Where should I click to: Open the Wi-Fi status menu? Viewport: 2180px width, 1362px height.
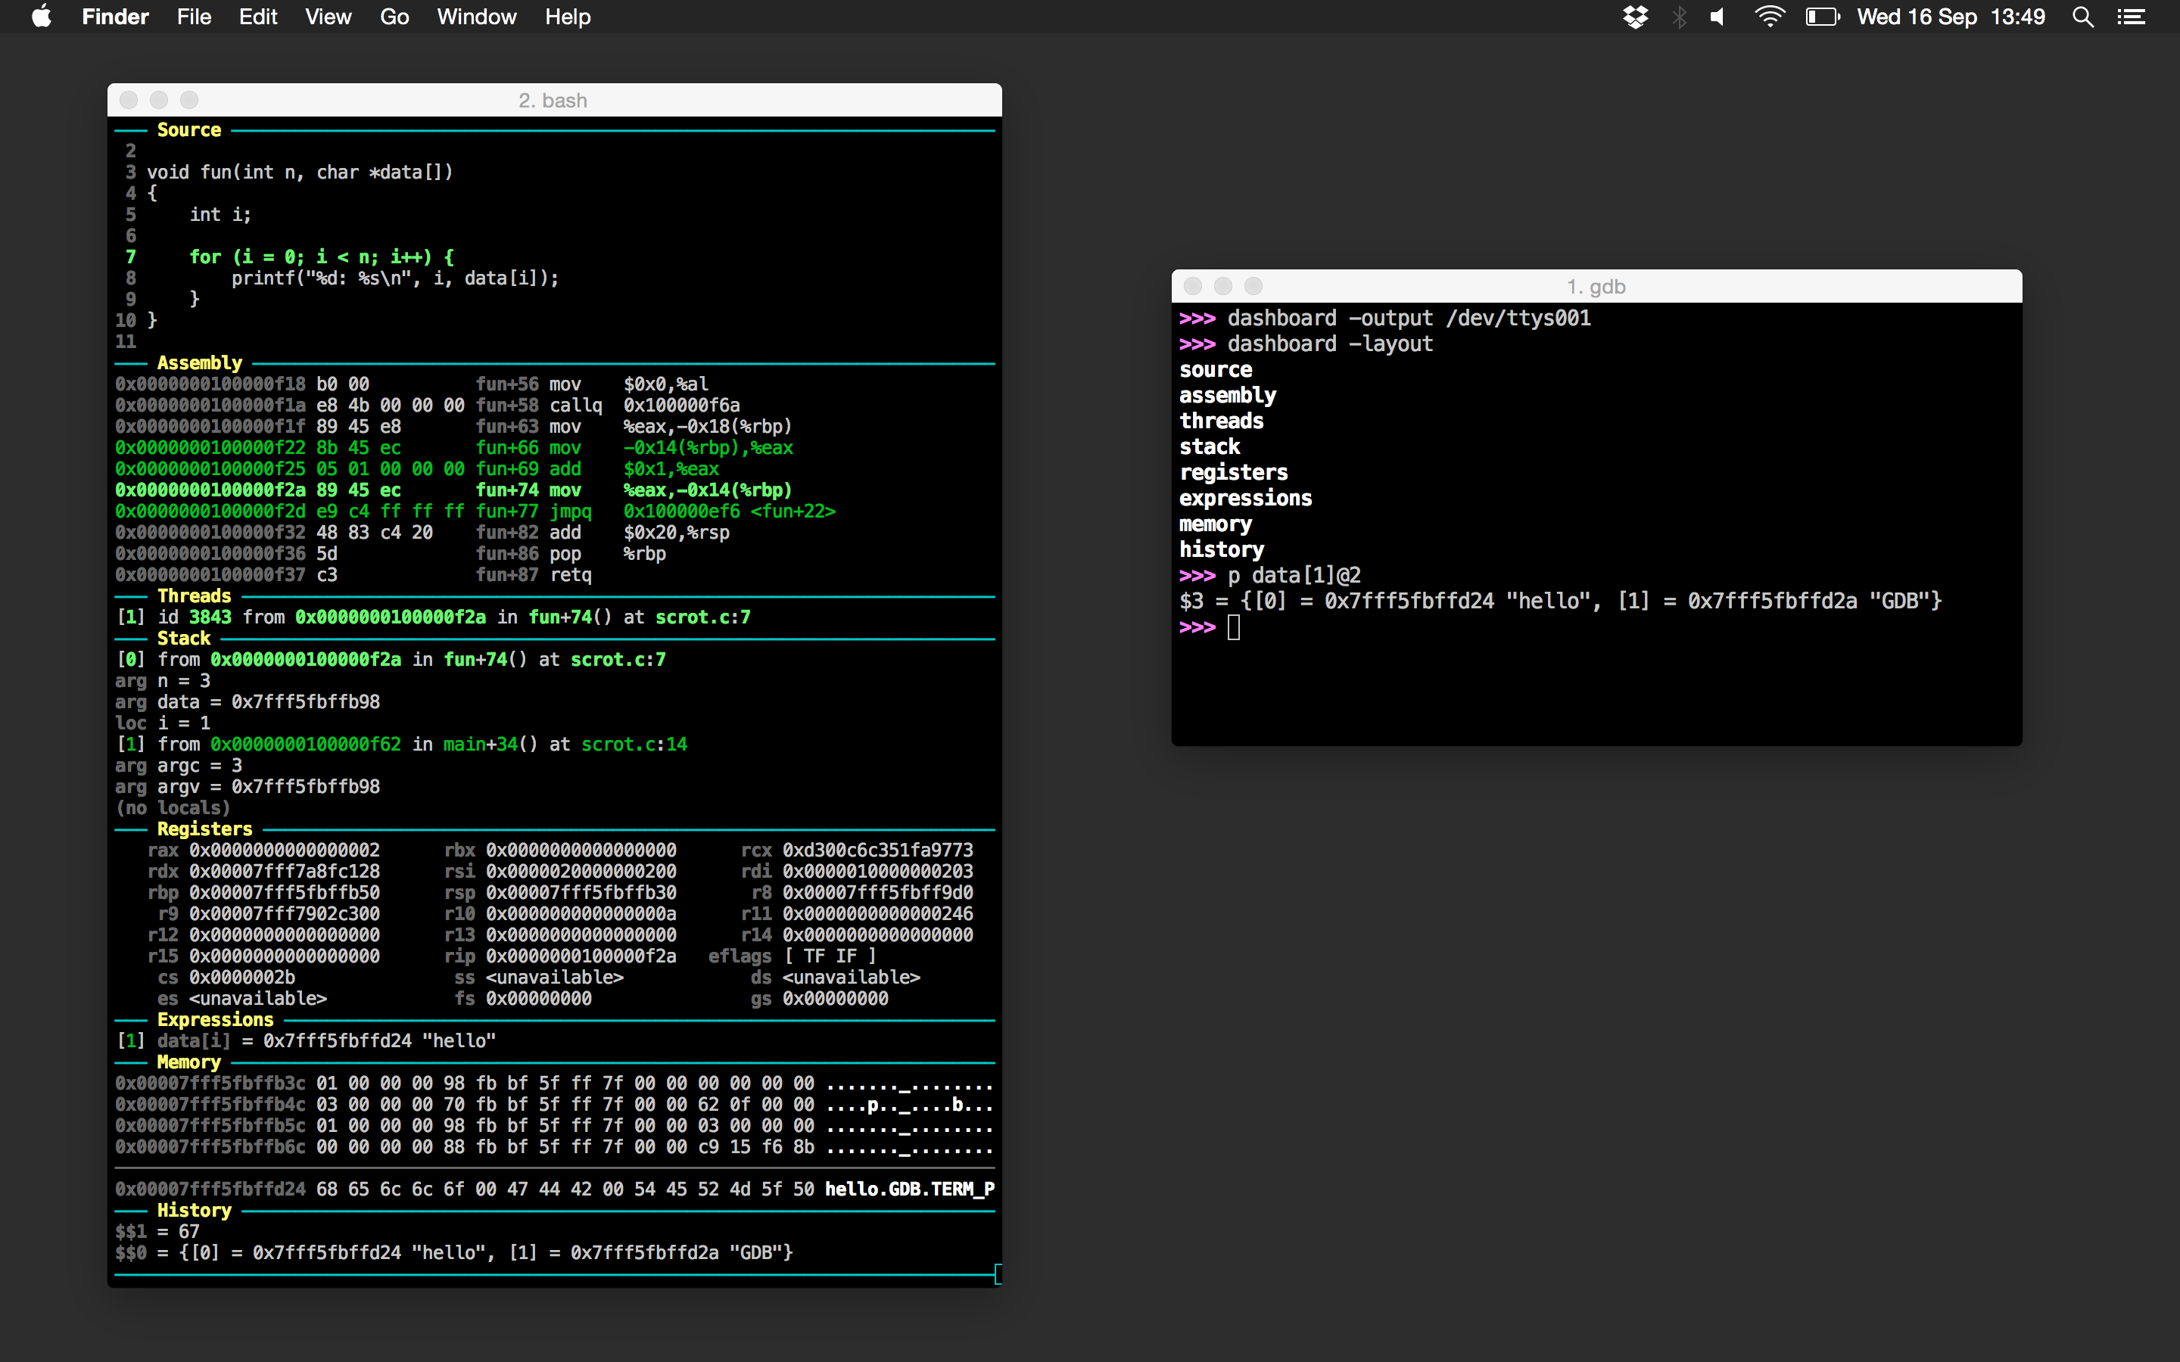point(1769,16)
